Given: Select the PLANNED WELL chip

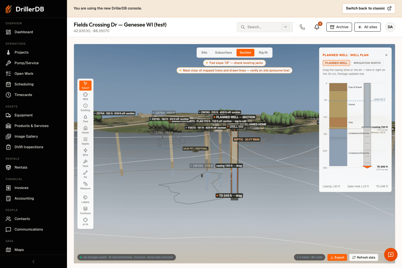Looking at the screenshot, I should [336, 63].
